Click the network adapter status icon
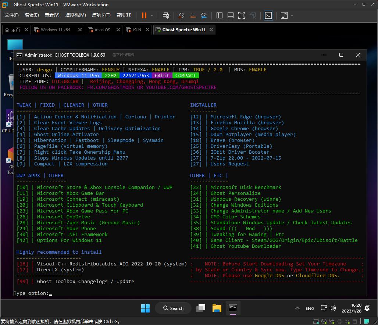 pos(332,321)
